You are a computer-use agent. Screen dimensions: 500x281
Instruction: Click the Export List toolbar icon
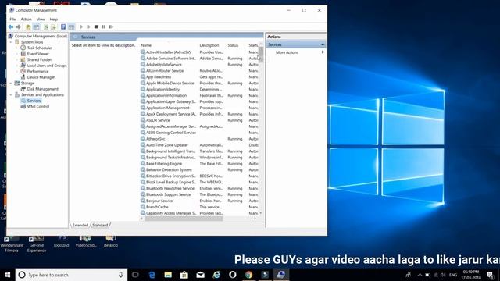53,27
